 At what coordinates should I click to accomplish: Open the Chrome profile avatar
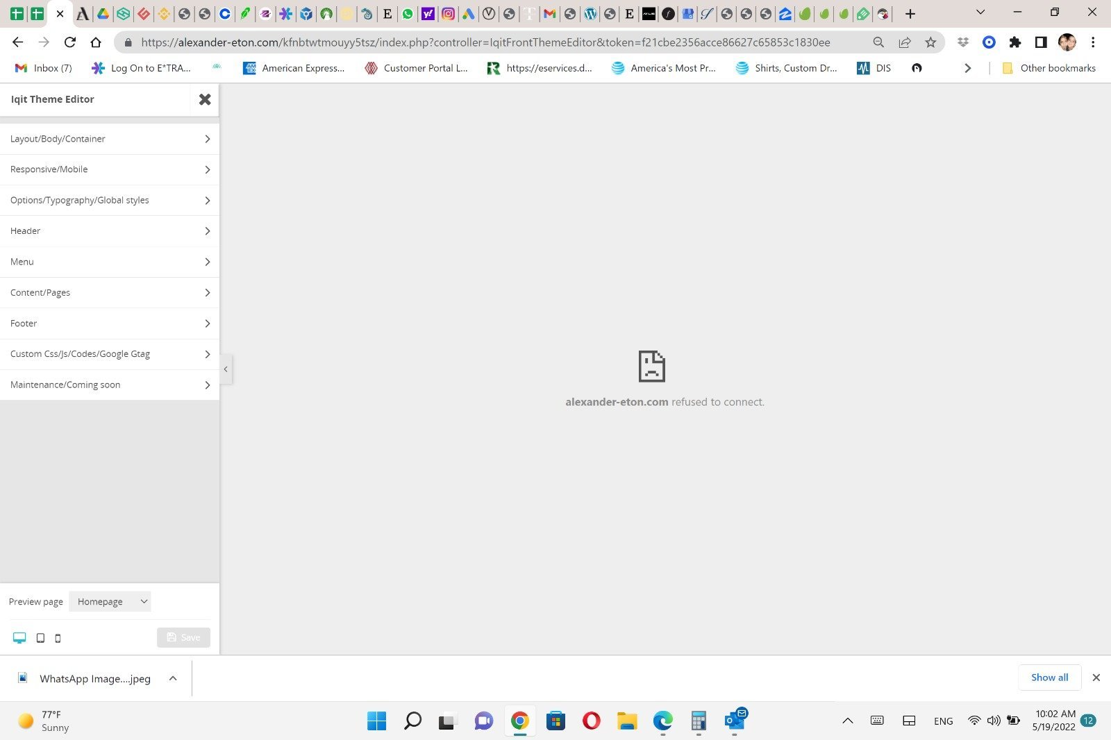[x=1067, y=42]
